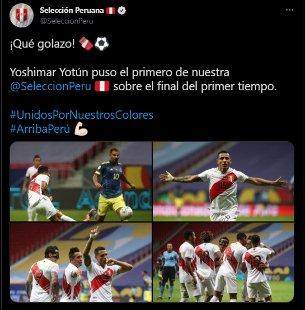Click the @SeleccionPeru handle under the name
This screenshot has height=310, width=305.
67,21
